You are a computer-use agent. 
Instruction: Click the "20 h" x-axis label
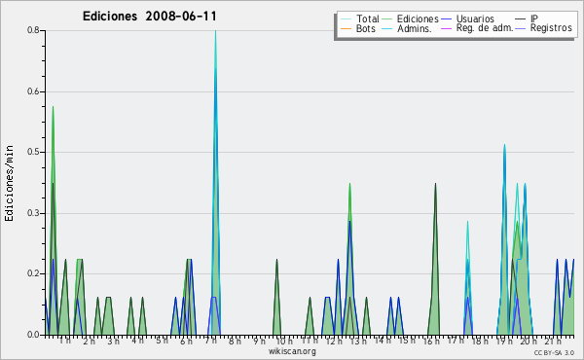[x=529, y=342]
